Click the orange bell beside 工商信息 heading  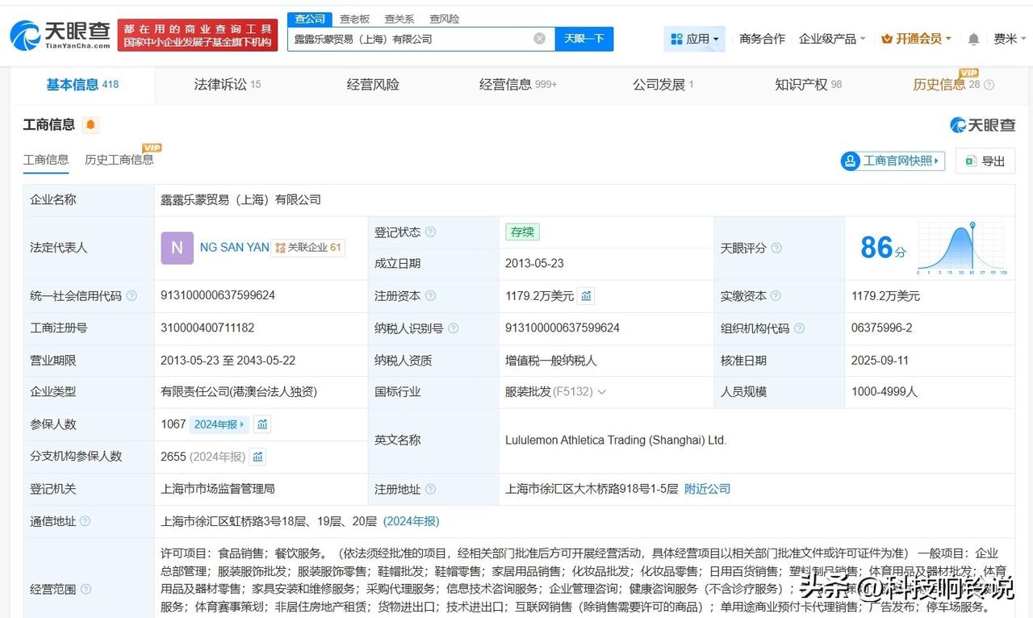[x=90, y=125]
